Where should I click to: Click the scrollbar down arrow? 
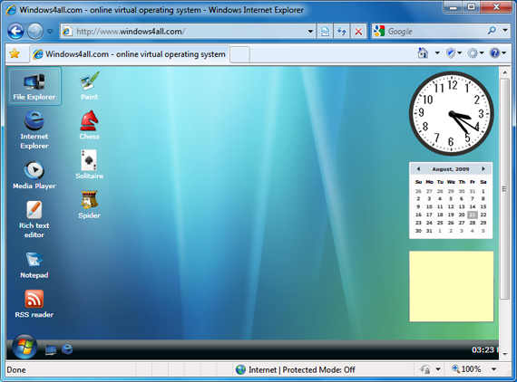[505, 354]
